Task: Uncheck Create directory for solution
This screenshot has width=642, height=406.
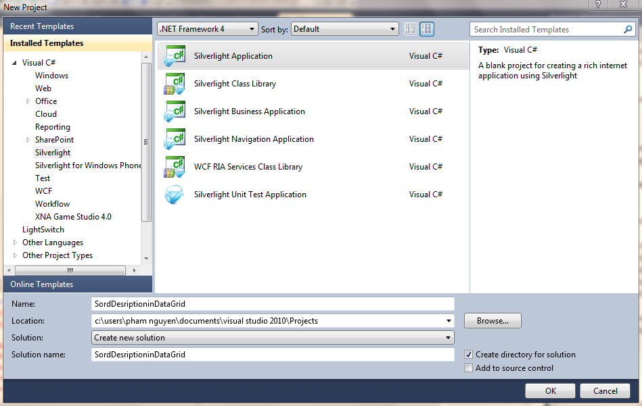Action: tap(469, 355)
